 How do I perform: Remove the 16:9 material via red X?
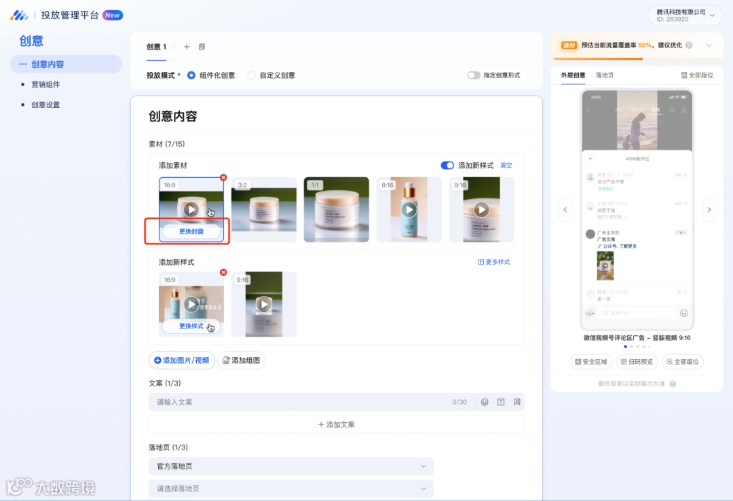(223, 177)
